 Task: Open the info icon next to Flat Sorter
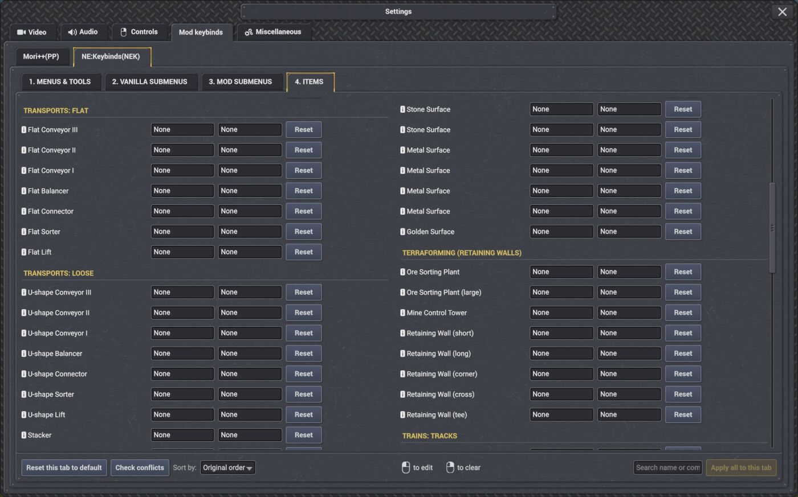point(24,232)
